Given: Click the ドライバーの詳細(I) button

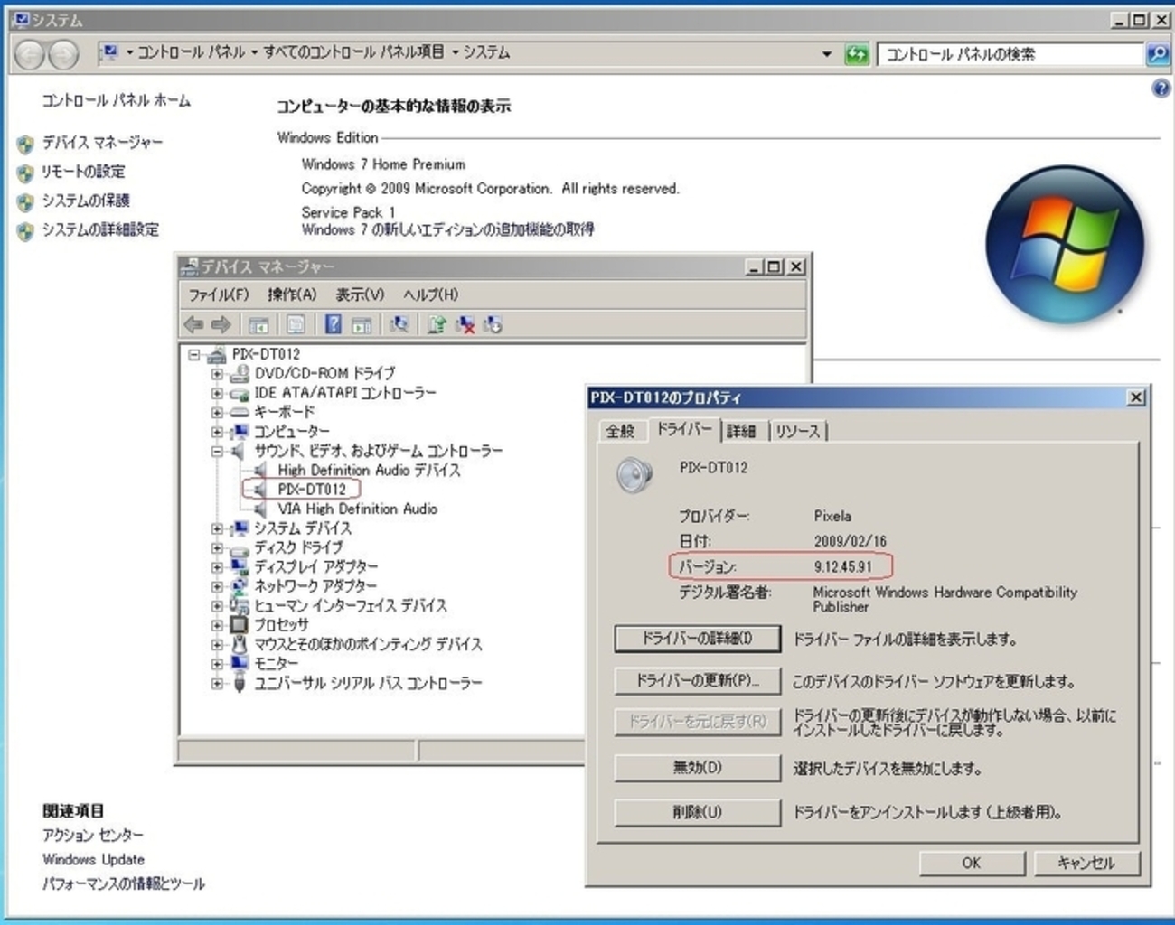Looking at the screenshot, I should pyautogui.click(x=697, y=638).
